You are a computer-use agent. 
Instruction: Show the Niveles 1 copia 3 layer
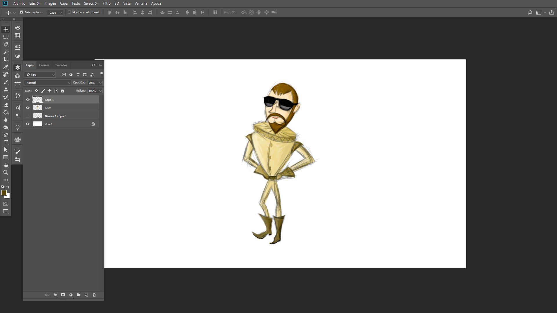(28, 116)
